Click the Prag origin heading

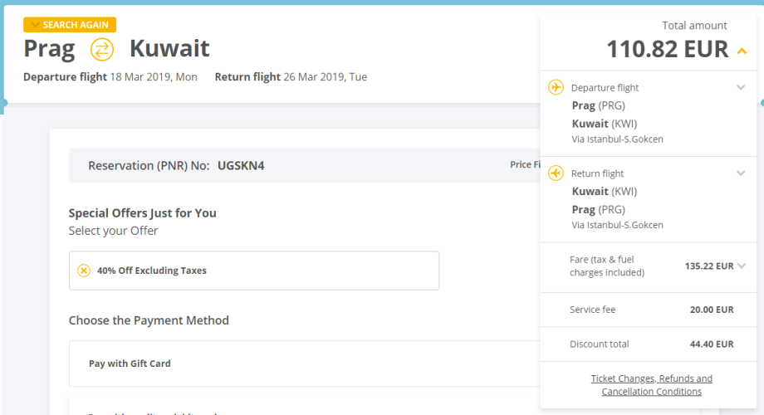pyautogui.click(x=49, y=49)
